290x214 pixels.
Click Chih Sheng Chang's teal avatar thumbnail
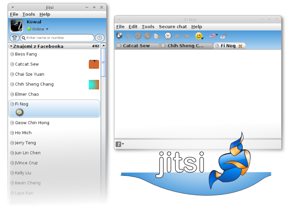click(94, 84)
